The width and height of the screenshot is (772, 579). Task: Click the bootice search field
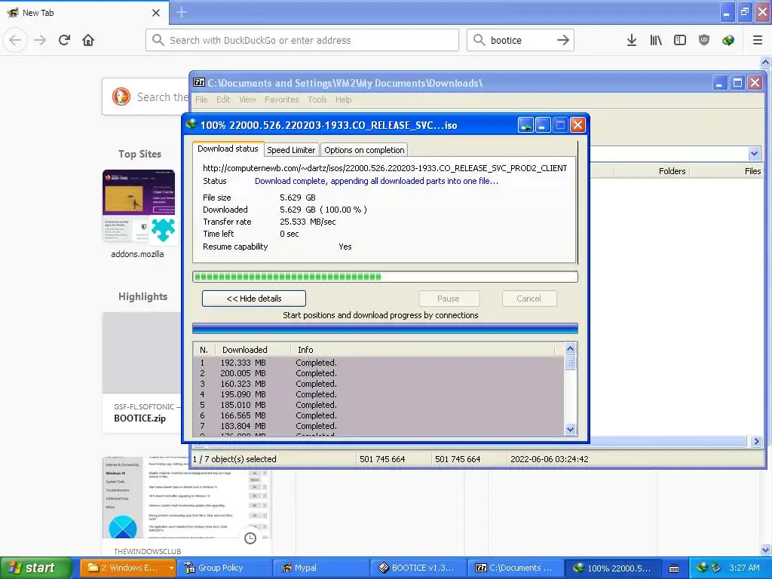click(519, 40)
